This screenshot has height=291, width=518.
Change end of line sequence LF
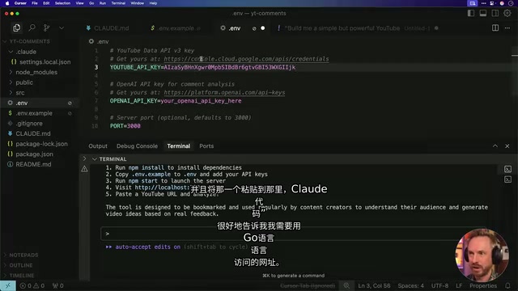[x=459, y=285]
